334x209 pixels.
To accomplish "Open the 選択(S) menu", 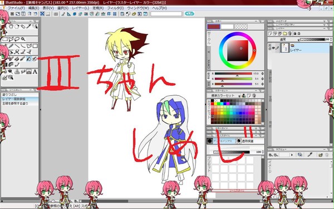I will pyautogui.click(x=62, y=8).
